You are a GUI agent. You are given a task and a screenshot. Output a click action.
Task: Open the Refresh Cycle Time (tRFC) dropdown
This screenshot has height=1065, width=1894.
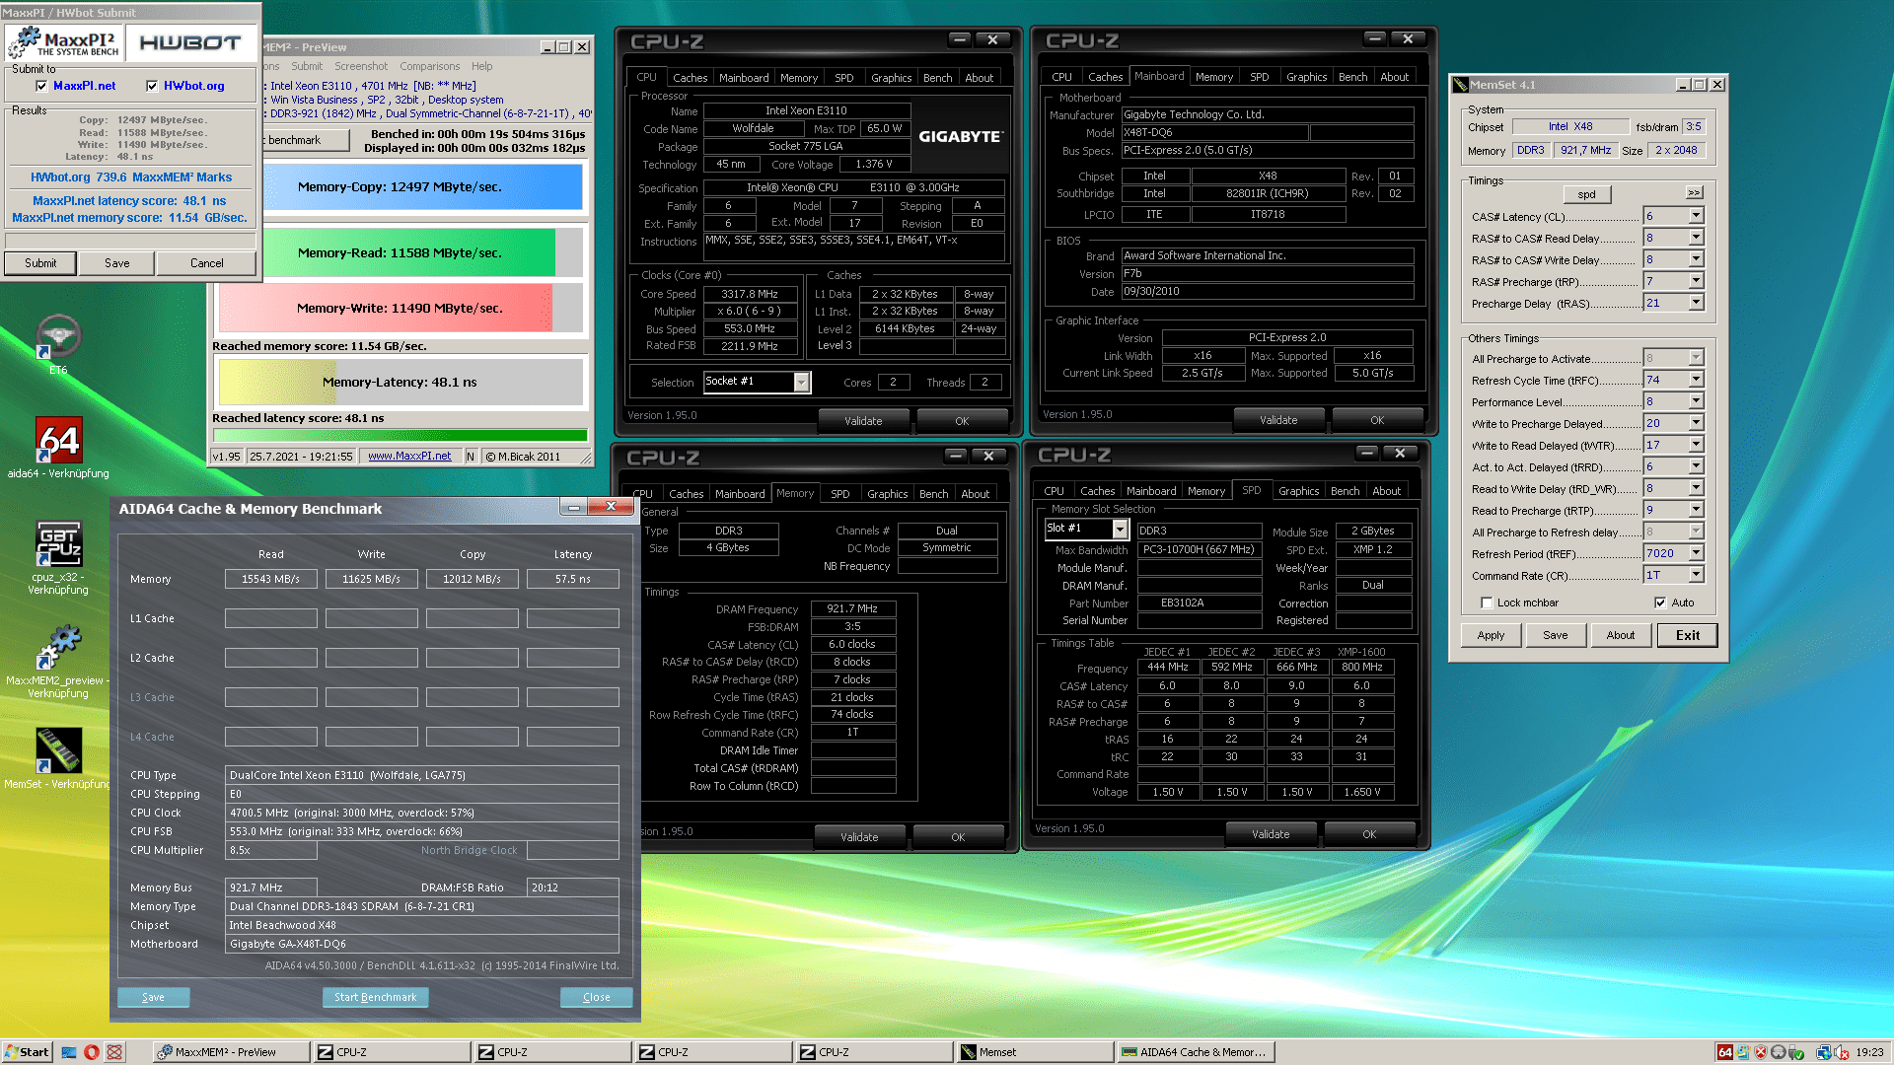tap(1696, 380)
